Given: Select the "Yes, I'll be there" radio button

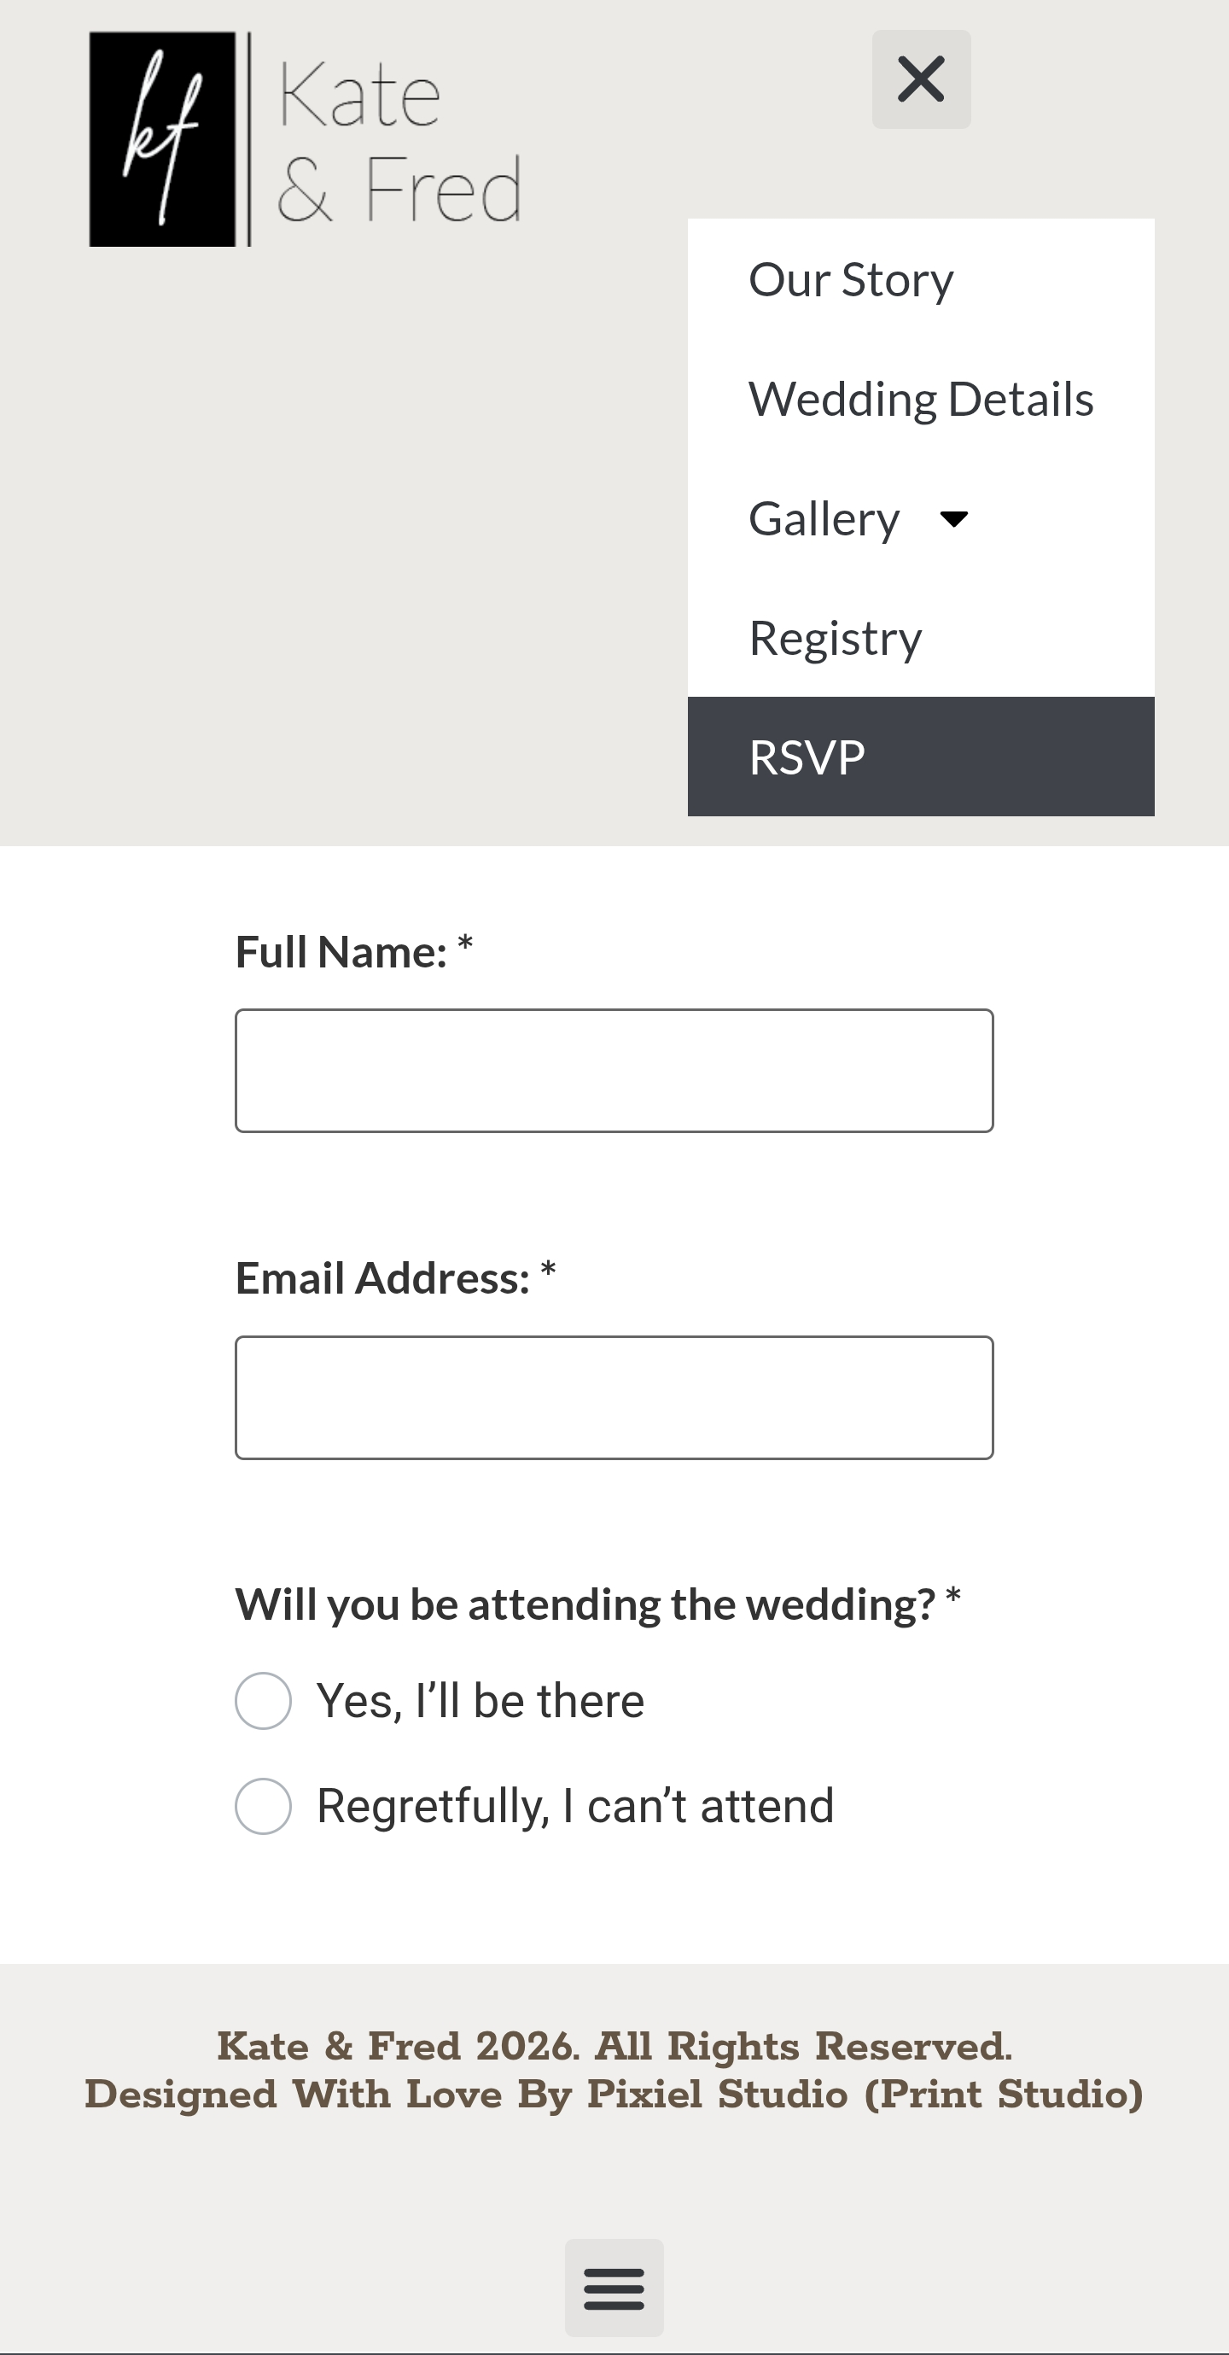Looking at the screenshot, I should coord(263,1700).
